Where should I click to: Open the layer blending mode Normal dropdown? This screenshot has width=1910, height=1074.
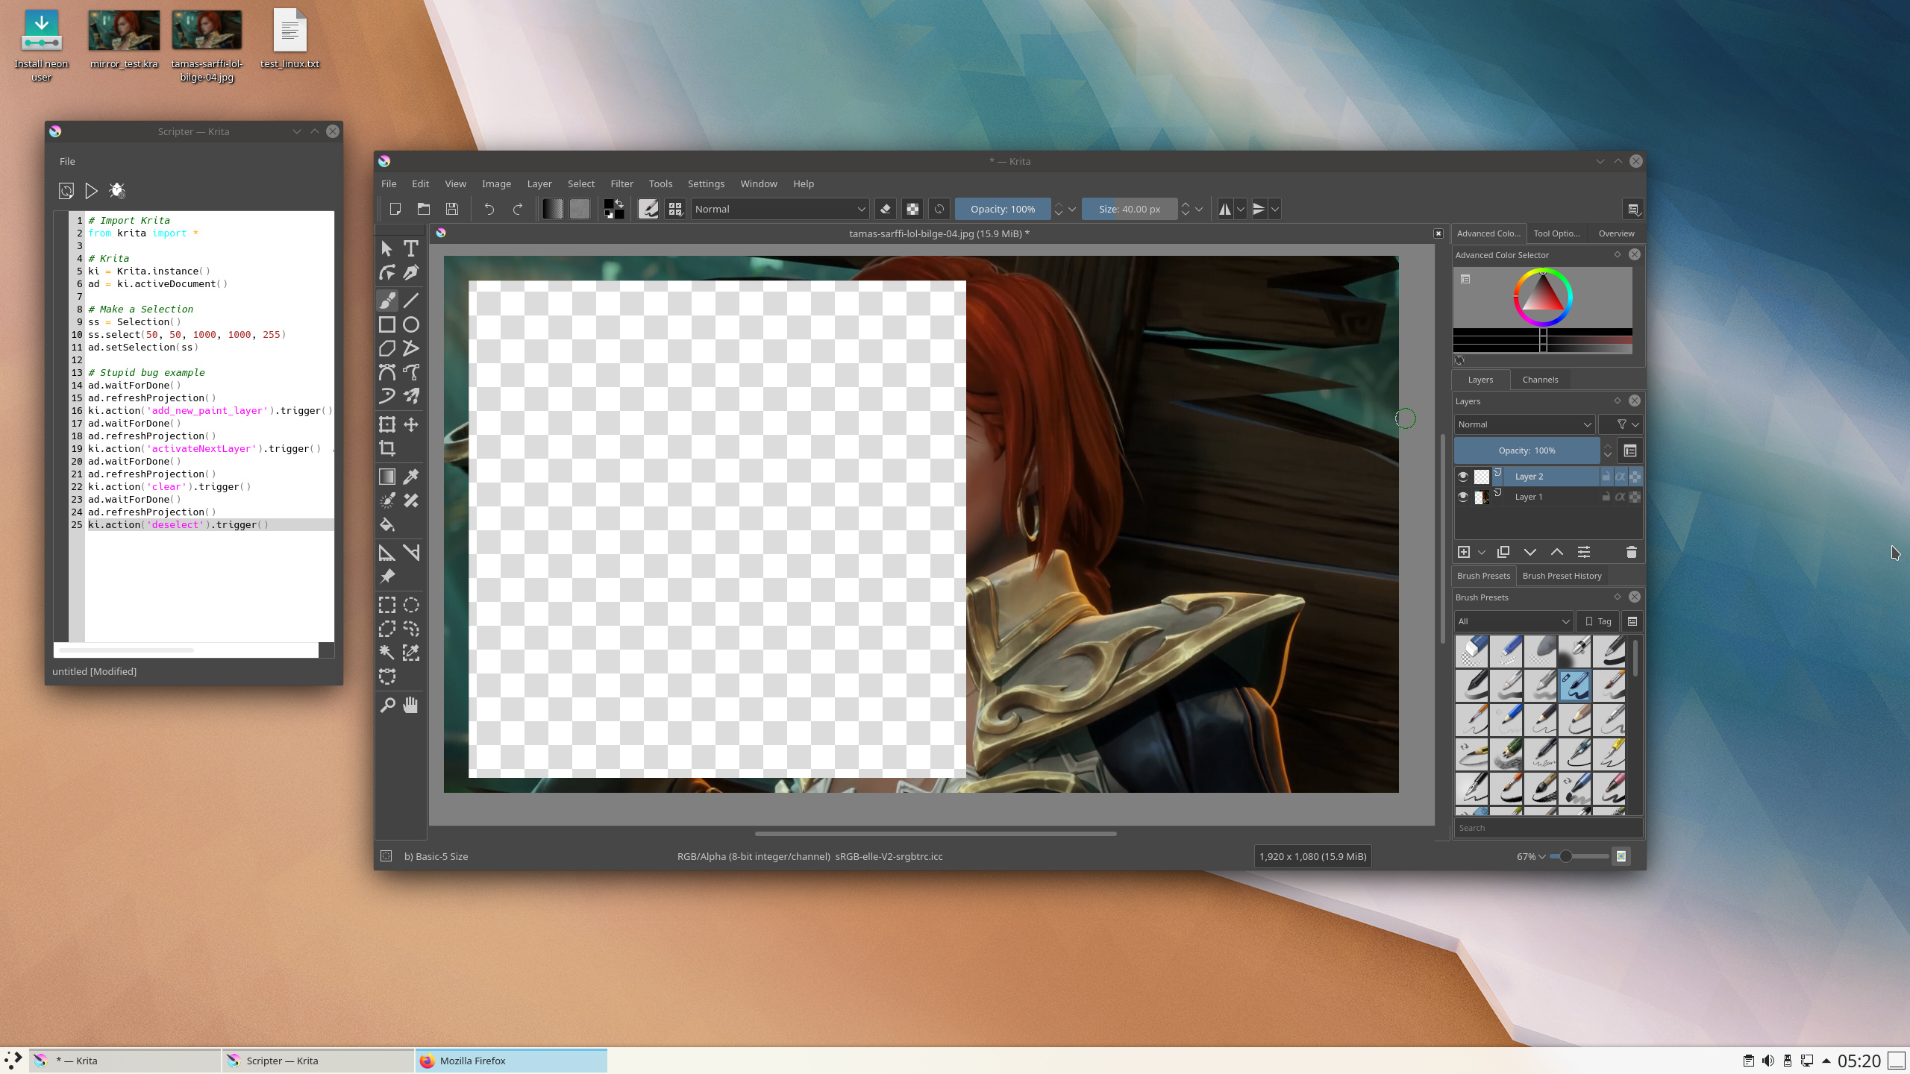pyautogui.click(x=1524, y=424)
